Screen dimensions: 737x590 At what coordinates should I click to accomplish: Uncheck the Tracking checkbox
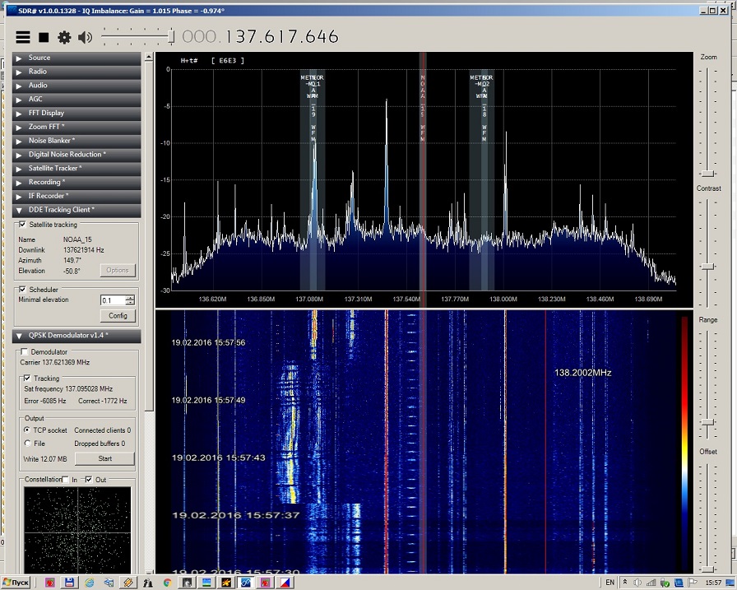27,378
